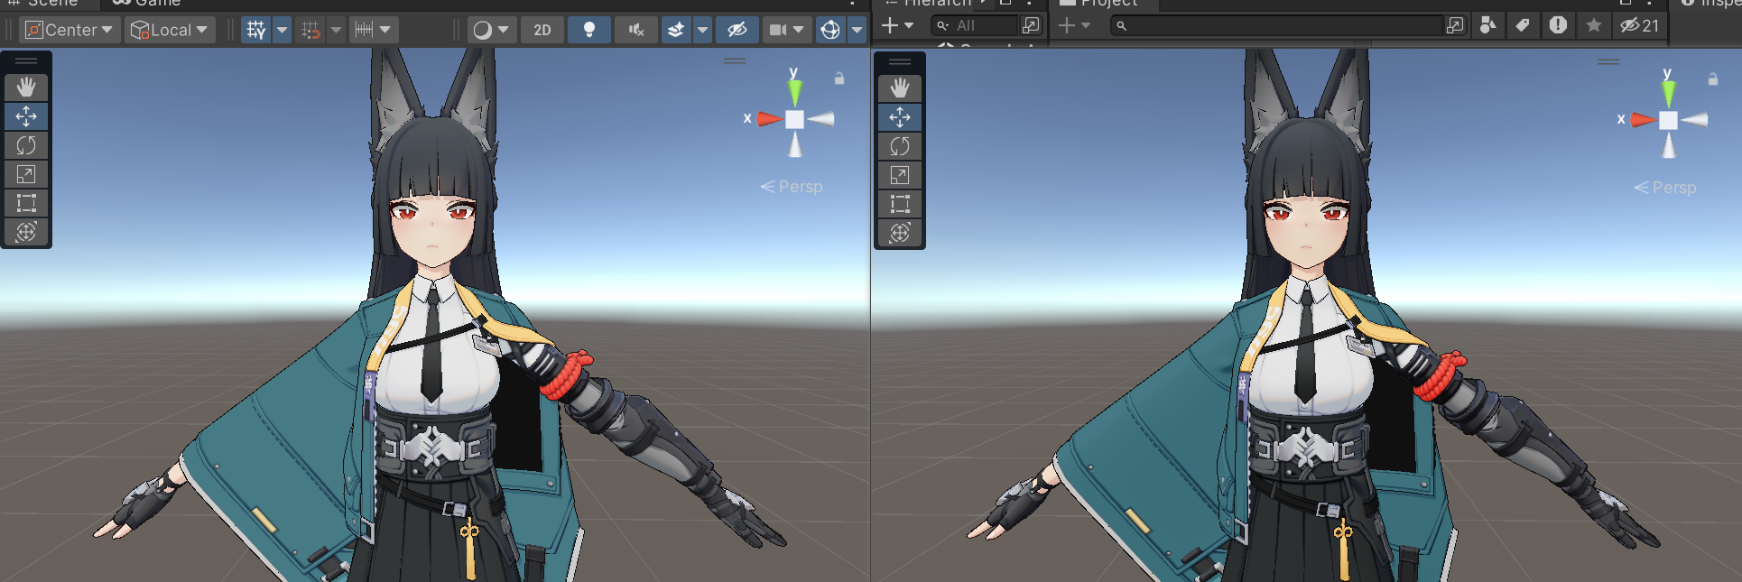Click the search by label tag icon

[1523, 26]
